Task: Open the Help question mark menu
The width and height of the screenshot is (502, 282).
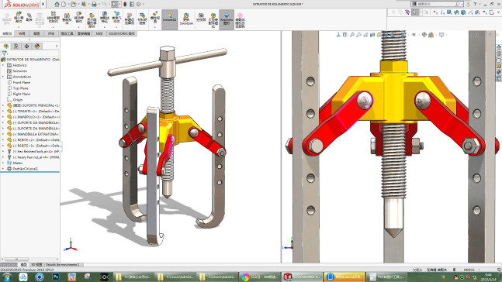Action: [x=475, y=4]
